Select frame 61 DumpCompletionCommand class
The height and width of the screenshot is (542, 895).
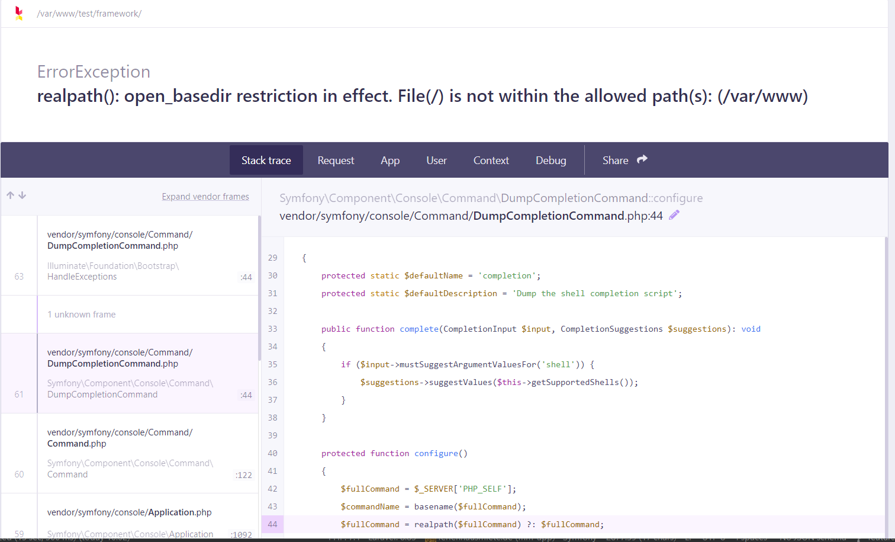(130, 373)
